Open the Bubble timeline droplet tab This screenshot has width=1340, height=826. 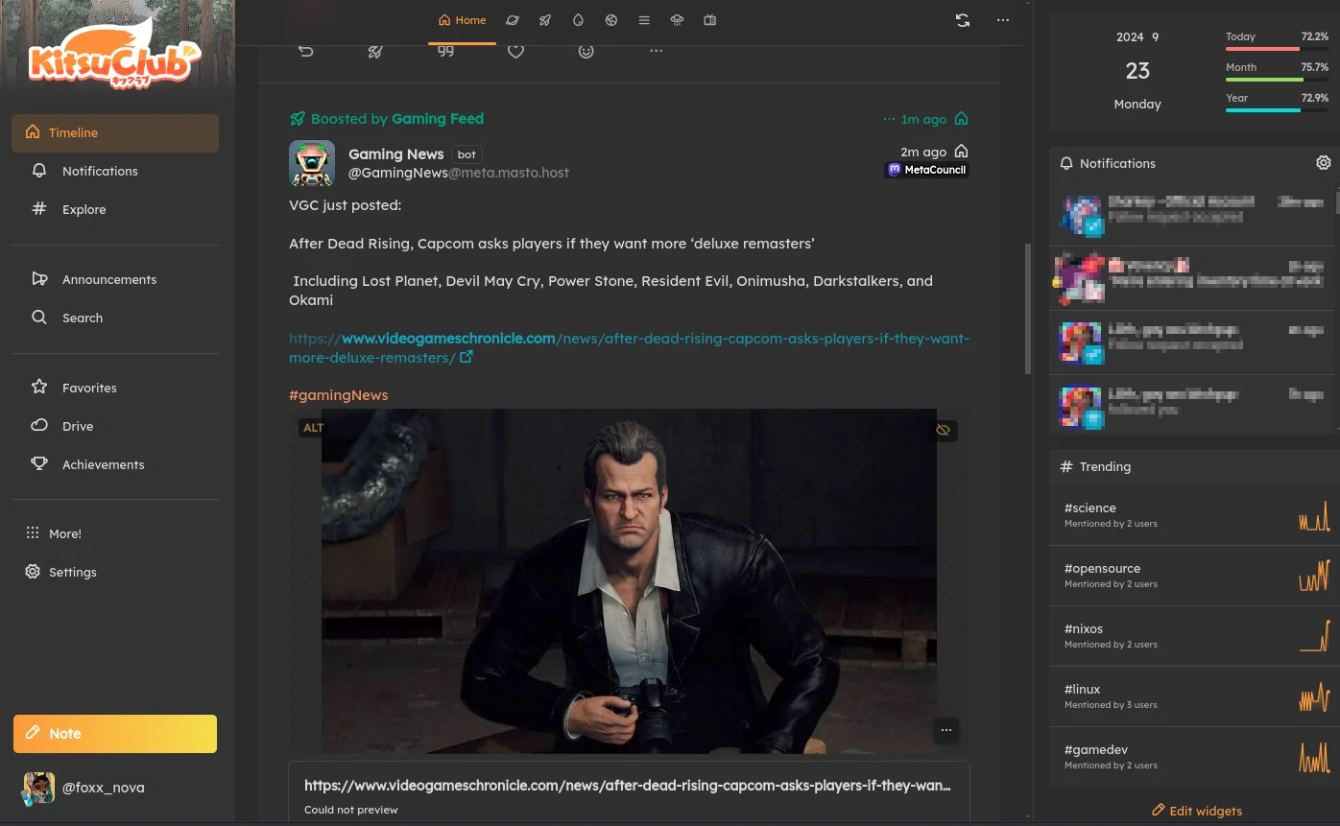(x=578, y=20)
